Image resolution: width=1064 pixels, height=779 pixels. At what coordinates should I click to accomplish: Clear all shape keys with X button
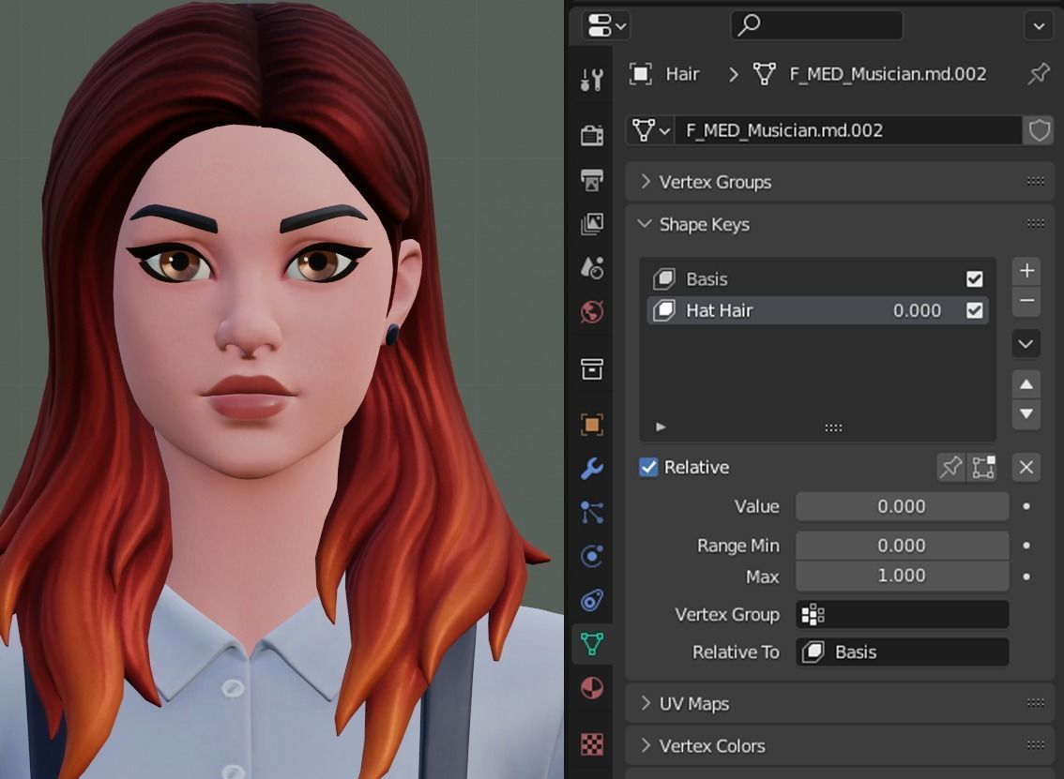tap(1026, 467)
